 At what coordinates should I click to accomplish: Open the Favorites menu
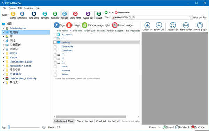[x=29, y=8]
